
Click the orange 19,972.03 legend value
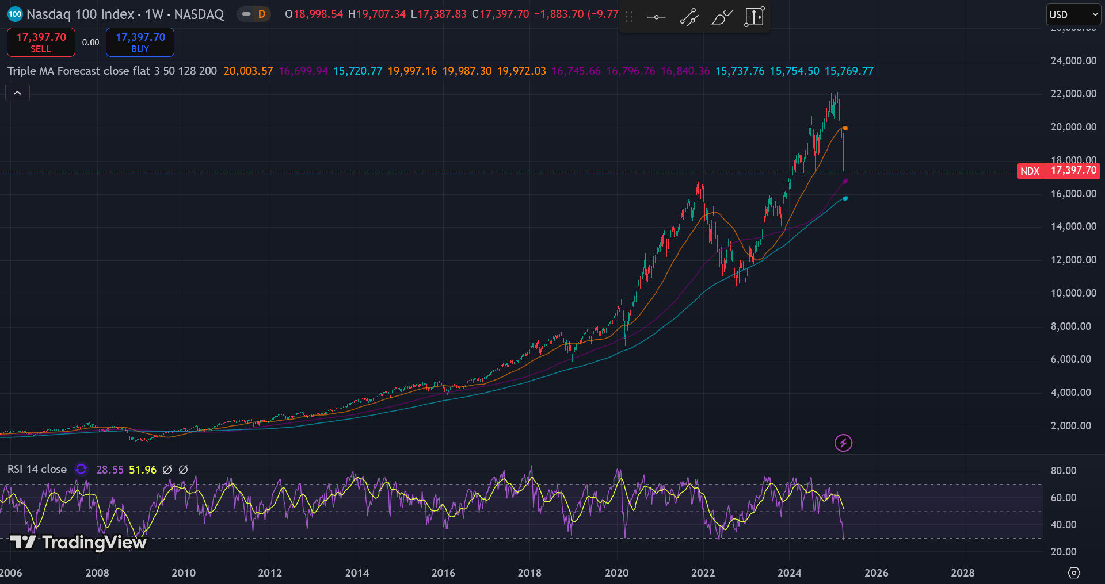coord(521,71)
